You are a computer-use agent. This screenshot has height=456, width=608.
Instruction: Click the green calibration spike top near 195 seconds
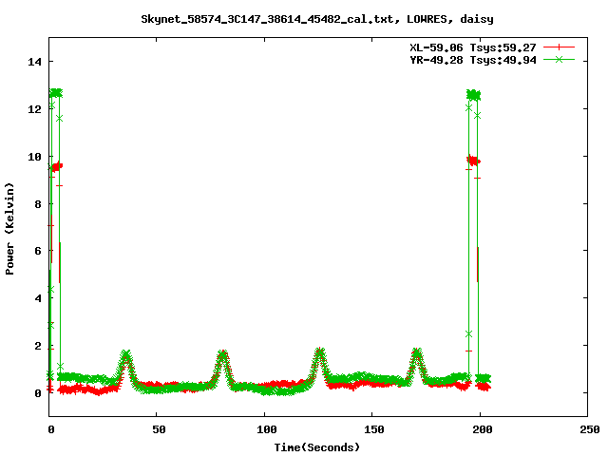click(x=473, y=95)
